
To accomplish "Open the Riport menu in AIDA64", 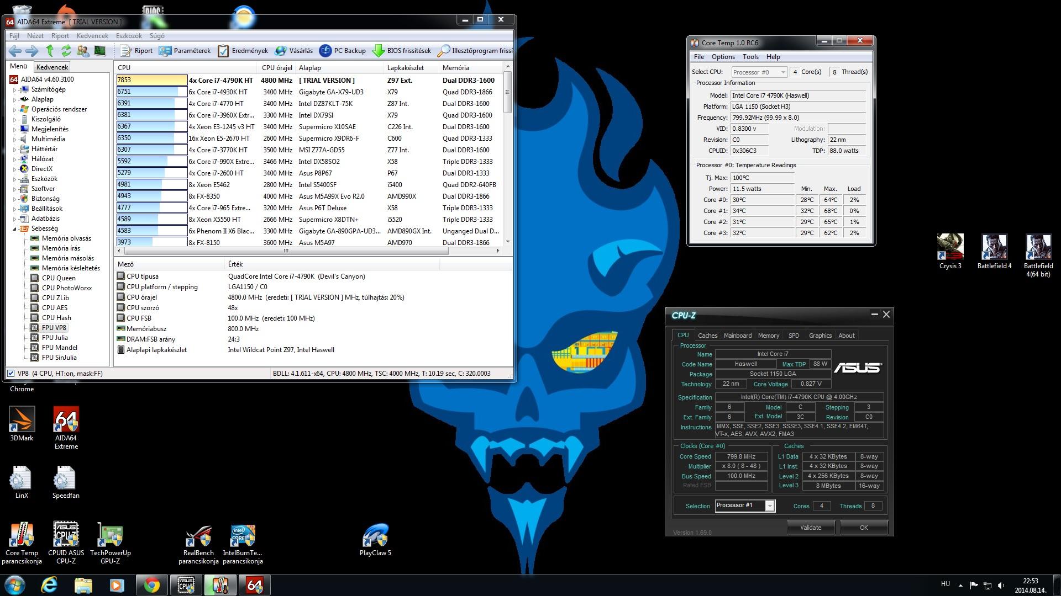I will coord(60,36).
